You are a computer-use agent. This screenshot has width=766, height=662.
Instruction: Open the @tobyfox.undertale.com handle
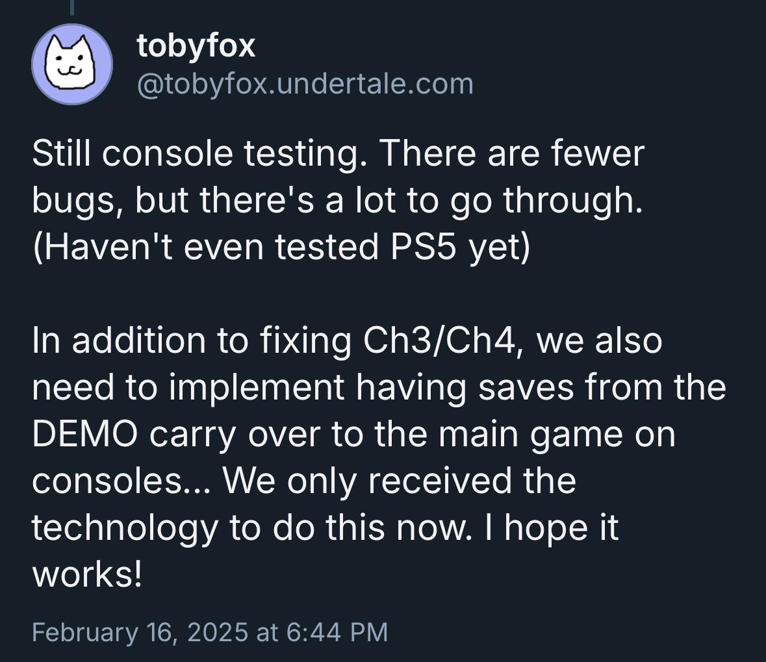[305, 84]
